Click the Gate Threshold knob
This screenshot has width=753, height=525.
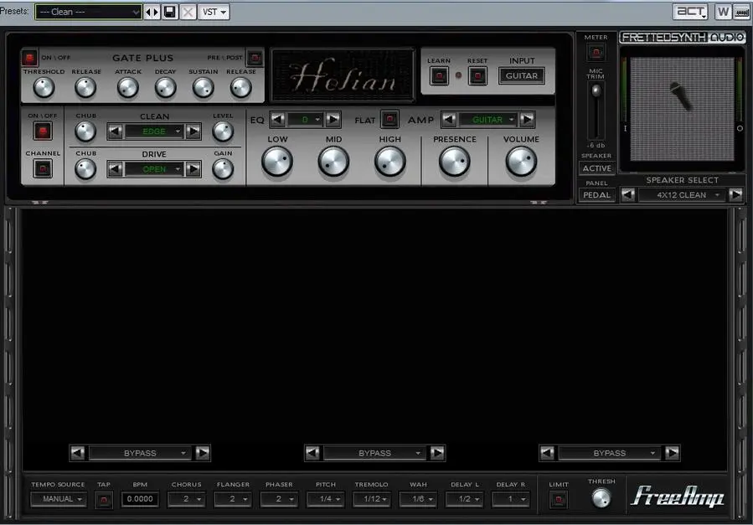pos(44,88)
